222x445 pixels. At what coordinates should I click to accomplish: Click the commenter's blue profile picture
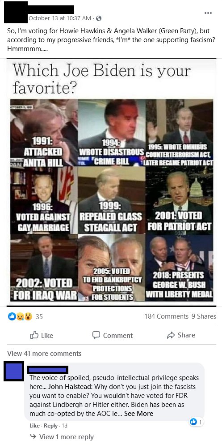coord(14,372)
